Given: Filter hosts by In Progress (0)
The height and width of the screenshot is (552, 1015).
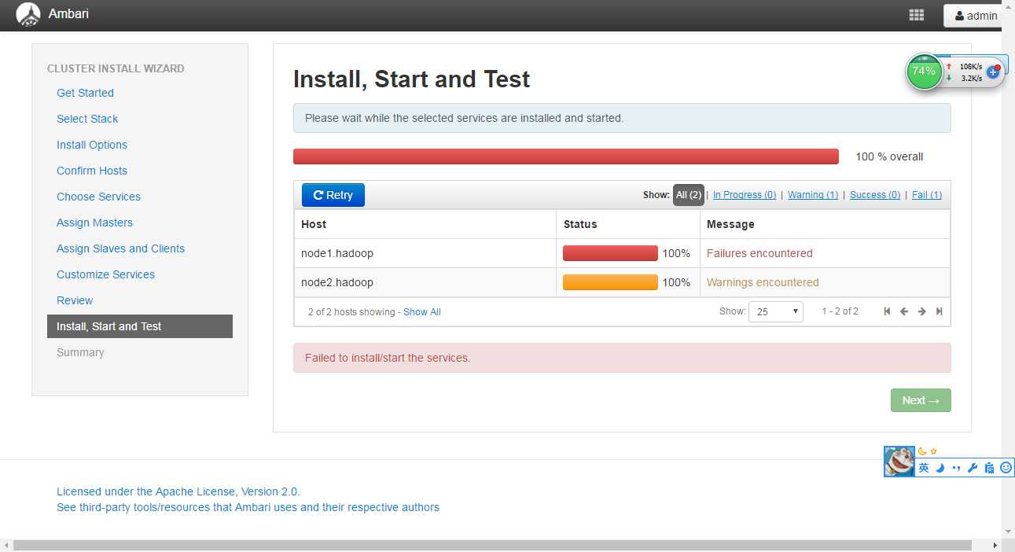Looking at the screenshot, I should 745,195.
